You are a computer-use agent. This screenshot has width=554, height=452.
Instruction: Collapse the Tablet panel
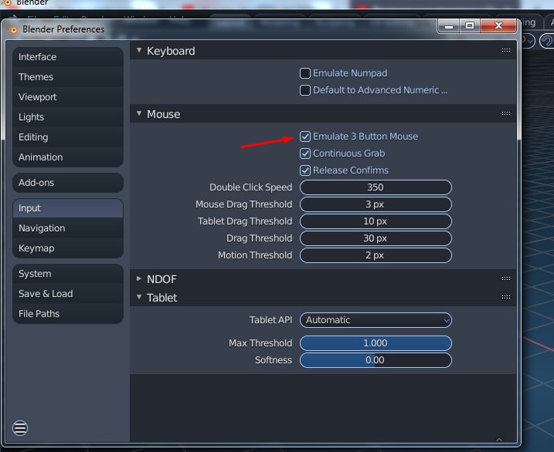[139, 297]
